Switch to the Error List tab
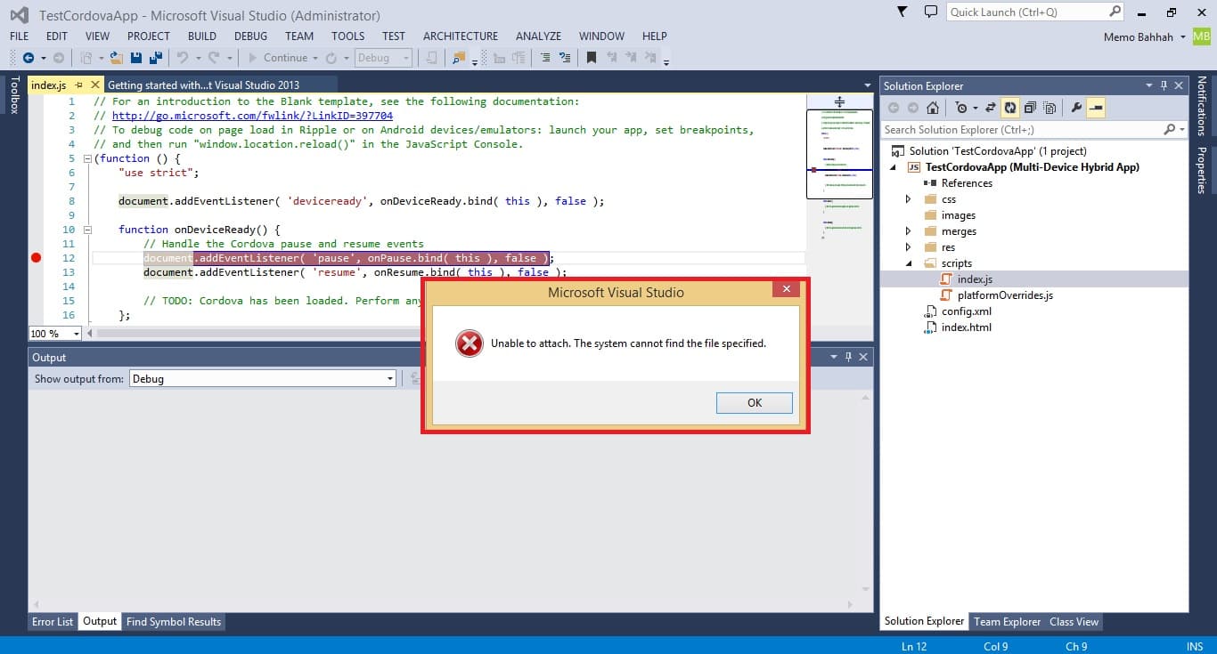Screen dimensions: 1217x654 53,622
